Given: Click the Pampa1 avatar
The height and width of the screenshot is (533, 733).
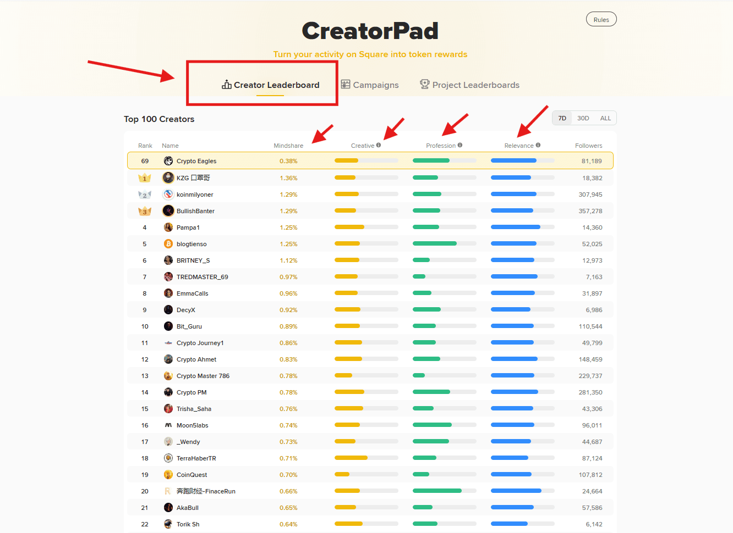Looking at the screenshot, I should [168, 227].
